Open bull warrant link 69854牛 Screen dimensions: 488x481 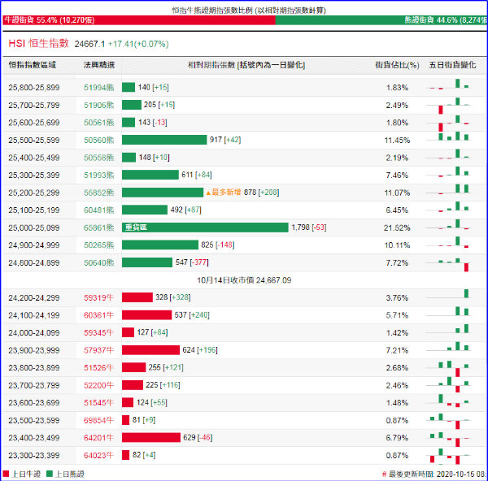[x=98, y=420]
